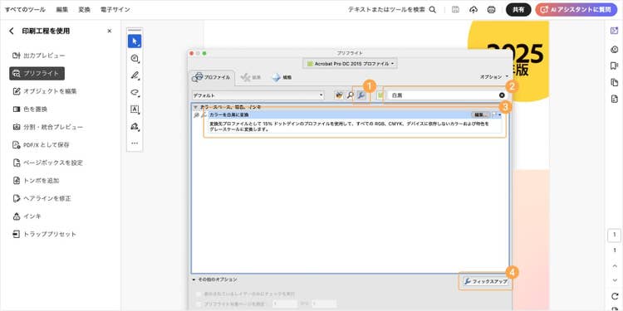
Task: Click the search magnifier icon in header
Action: 433,9
